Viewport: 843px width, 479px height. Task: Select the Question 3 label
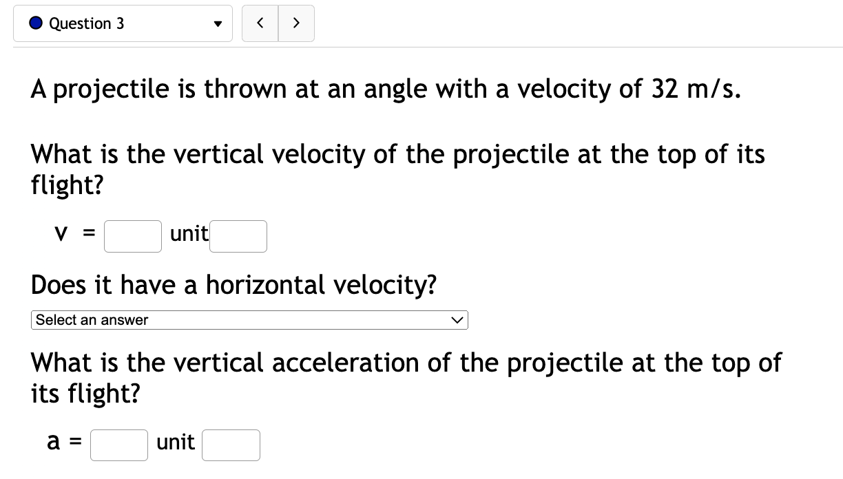pos(85,23)
